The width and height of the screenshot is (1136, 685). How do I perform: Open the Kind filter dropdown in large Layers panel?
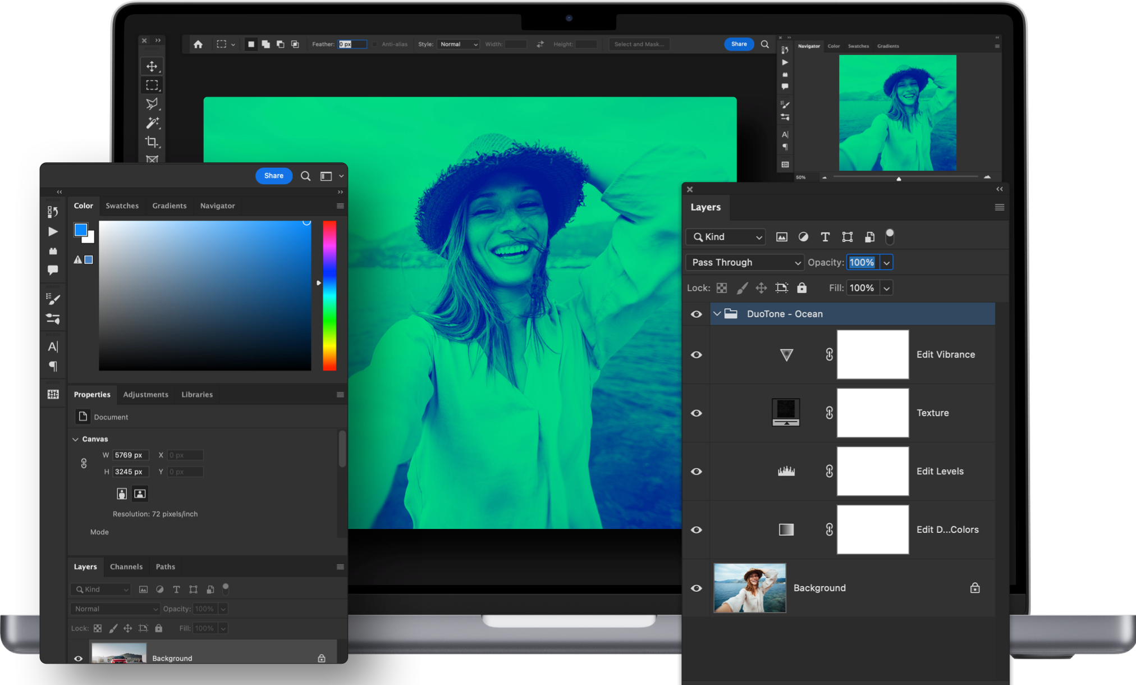click(x=726, y=237)
